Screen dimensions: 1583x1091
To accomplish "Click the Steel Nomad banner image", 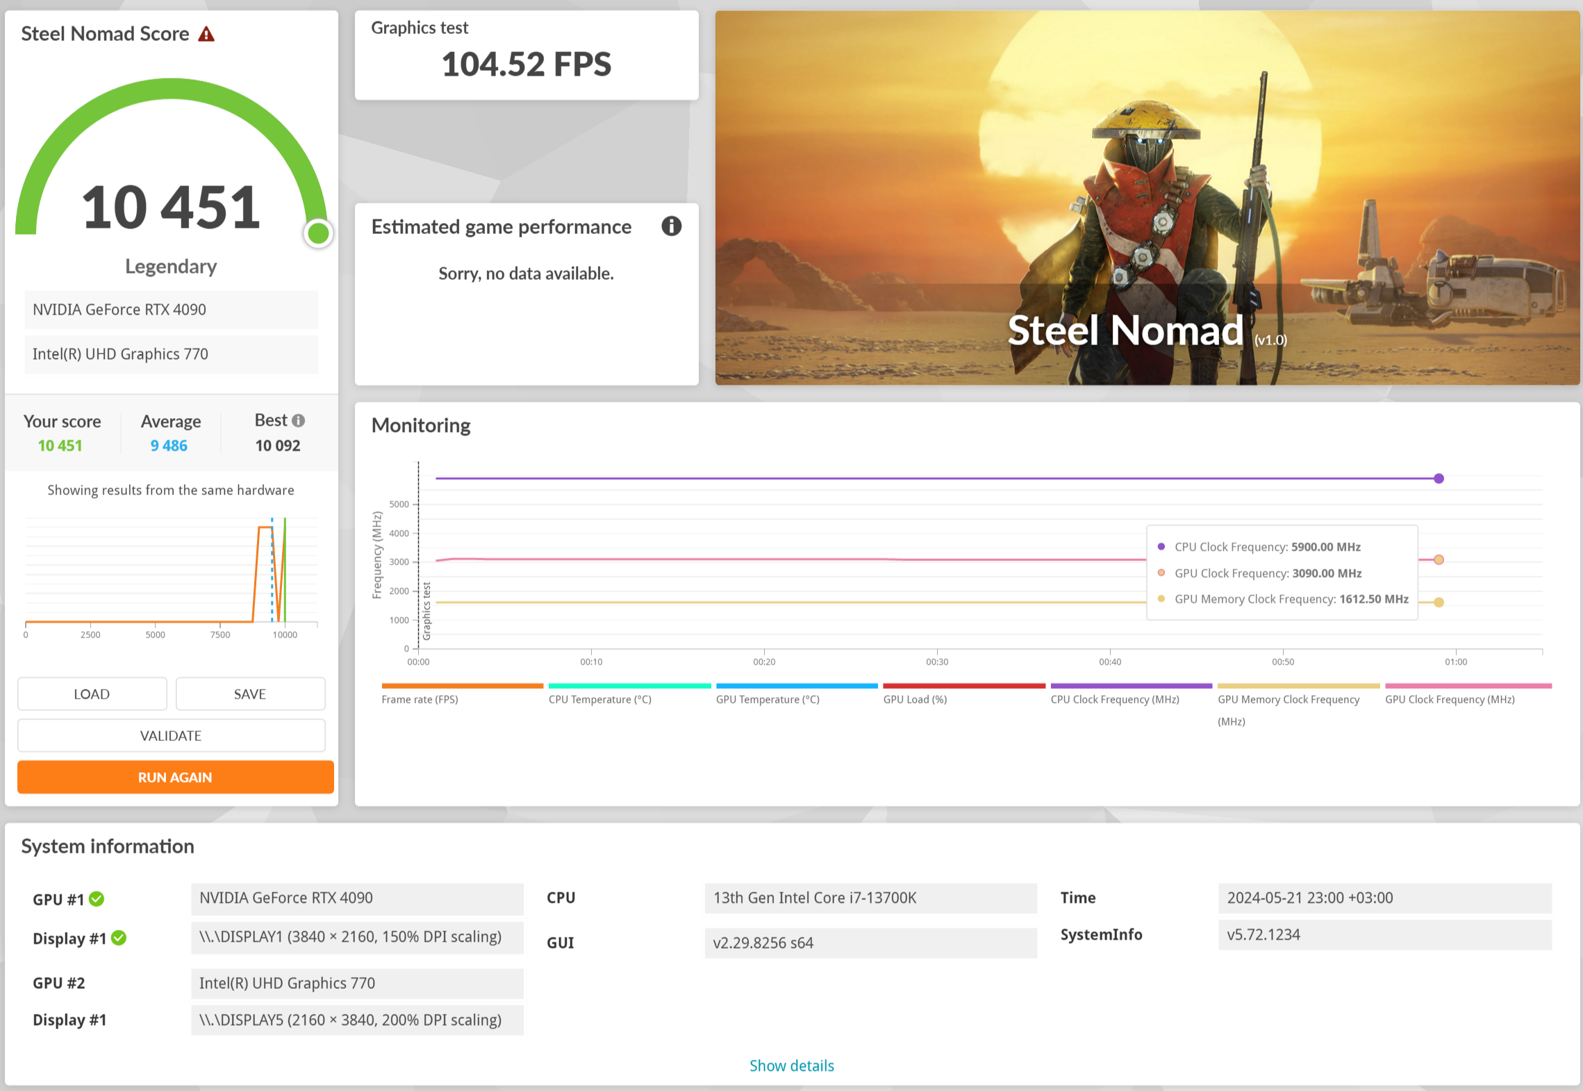I will [1147, 198].
